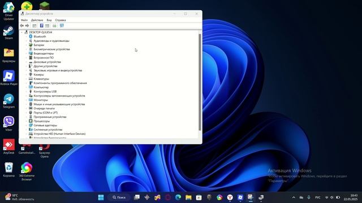
Task: Click the scan for hardware changes monitor icon
Action: coord(62,25)
